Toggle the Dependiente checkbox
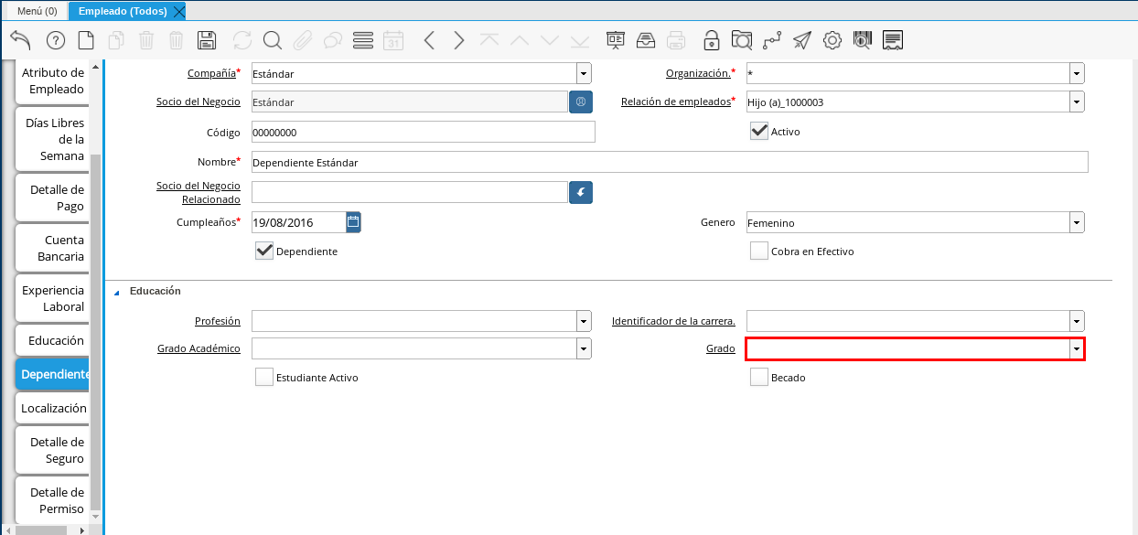 pyautogui.click(x=264, y=251)
